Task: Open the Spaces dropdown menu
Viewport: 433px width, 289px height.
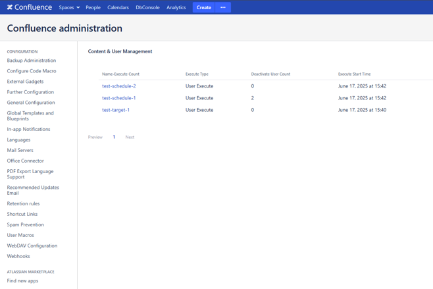Action: click(x=69, y=7)
